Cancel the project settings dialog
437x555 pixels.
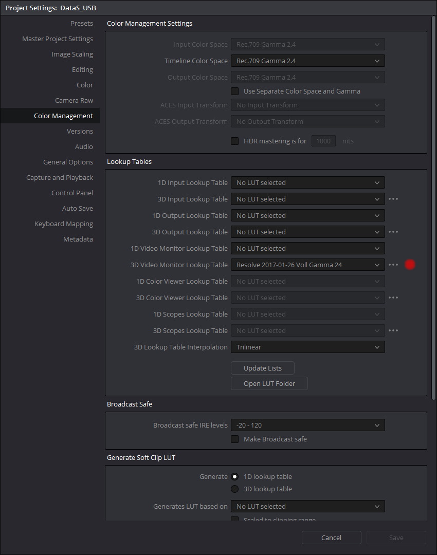(332, 538)
